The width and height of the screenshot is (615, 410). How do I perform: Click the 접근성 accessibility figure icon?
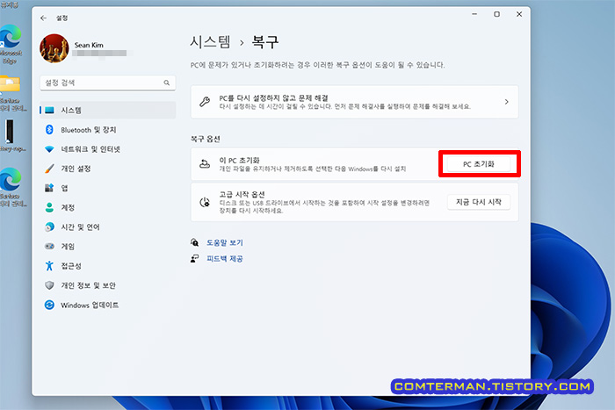(x=49, y=266)
